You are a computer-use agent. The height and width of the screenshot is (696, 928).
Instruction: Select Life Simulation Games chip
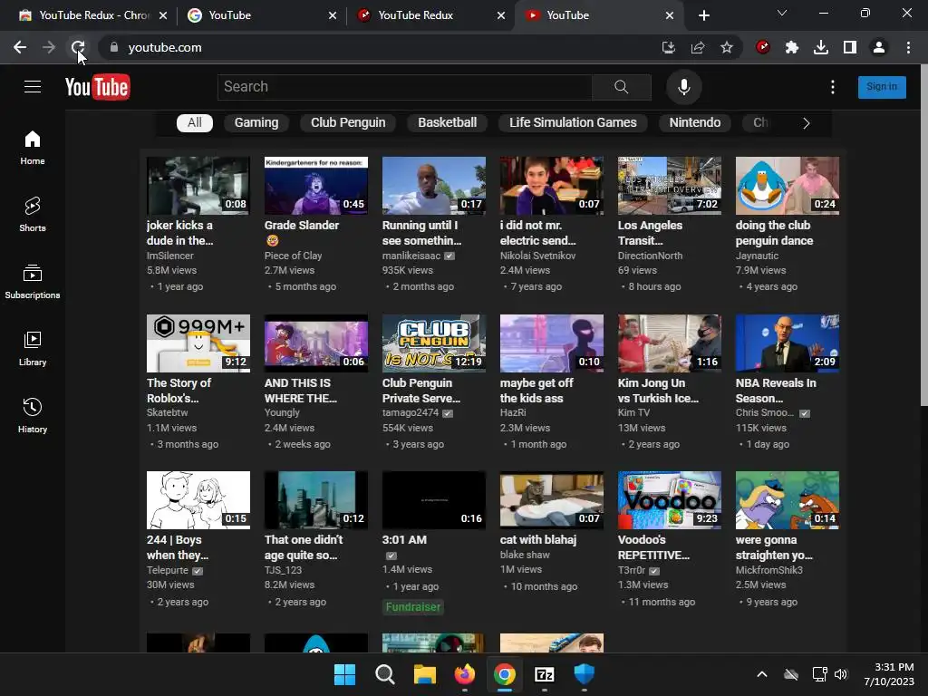coord(573,122)
